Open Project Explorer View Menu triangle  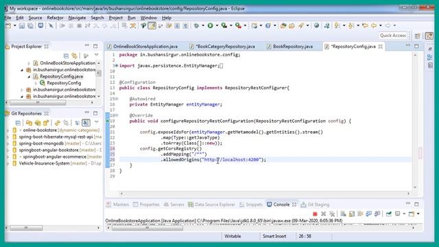[96, 55]
